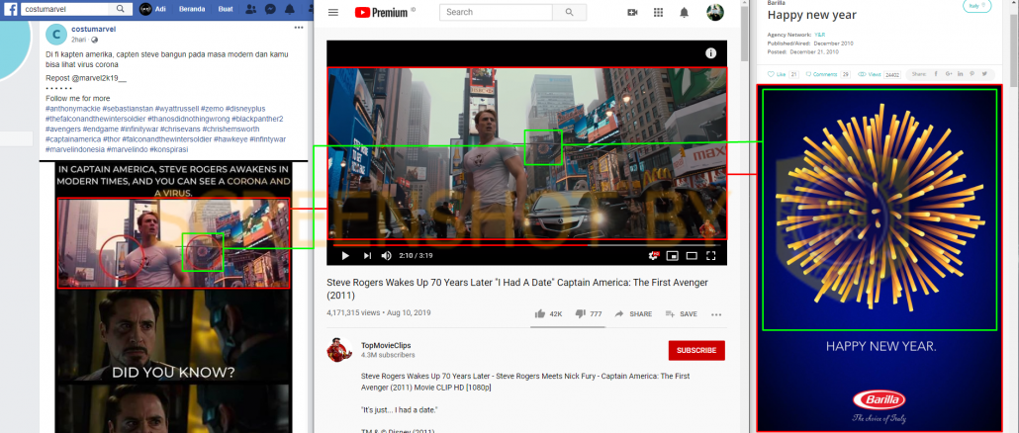Open Facebook notifications bell
Viewport: 1019px width, 433px height.
pos(289,9)
